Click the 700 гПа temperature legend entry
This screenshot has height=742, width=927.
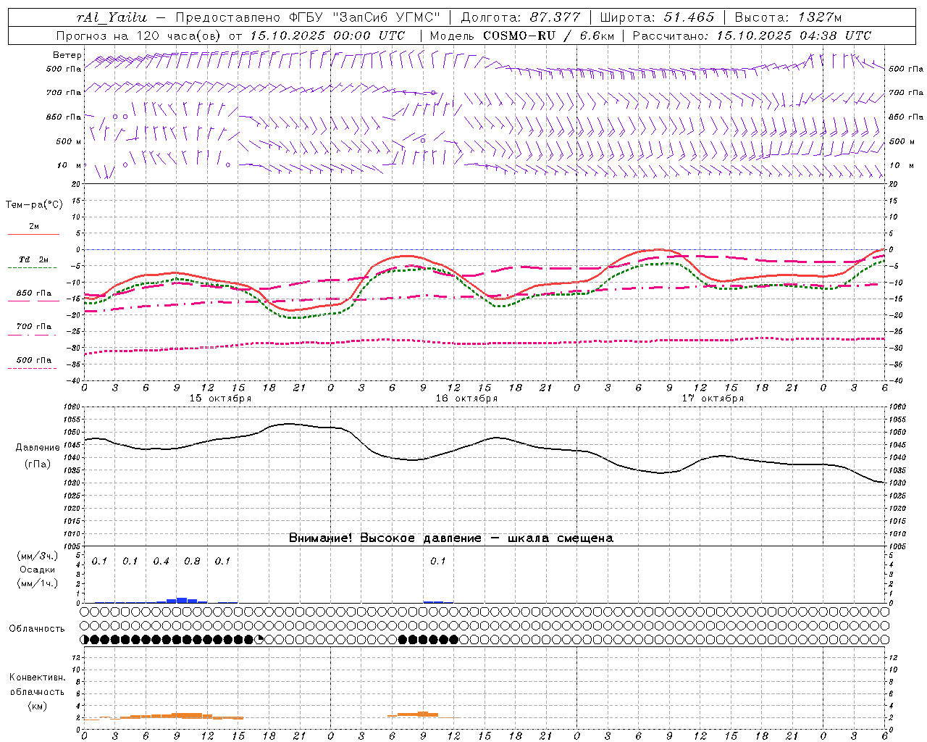click(x=33, y=327)
